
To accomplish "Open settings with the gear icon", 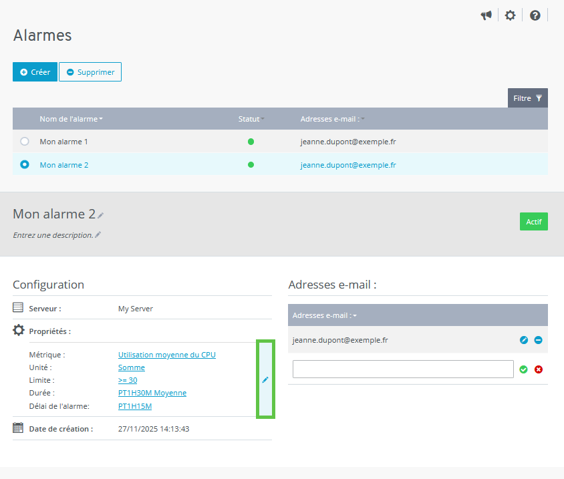I will click(x=510, y=15).
